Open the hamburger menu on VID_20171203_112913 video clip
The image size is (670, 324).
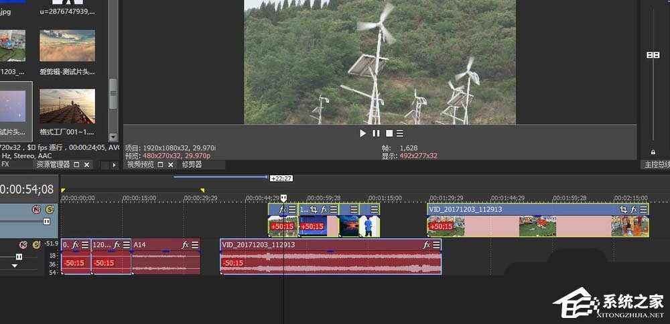[x=643, y=209]
